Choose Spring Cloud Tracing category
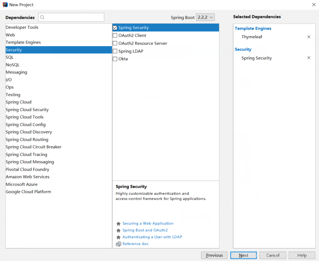The width and height of the screenshot is (319, 261). tap(59, 154)
